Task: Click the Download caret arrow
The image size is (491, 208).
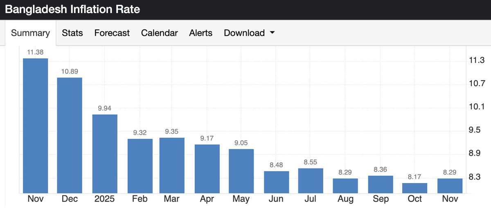Action: 272,33
